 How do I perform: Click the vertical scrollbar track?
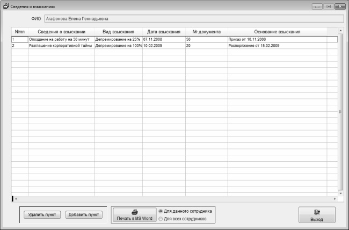coord(340,112)
